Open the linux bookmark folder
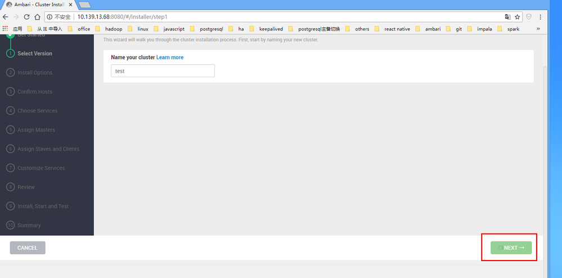The width and height of the screenshot is (562, 278). pos(138,29)
